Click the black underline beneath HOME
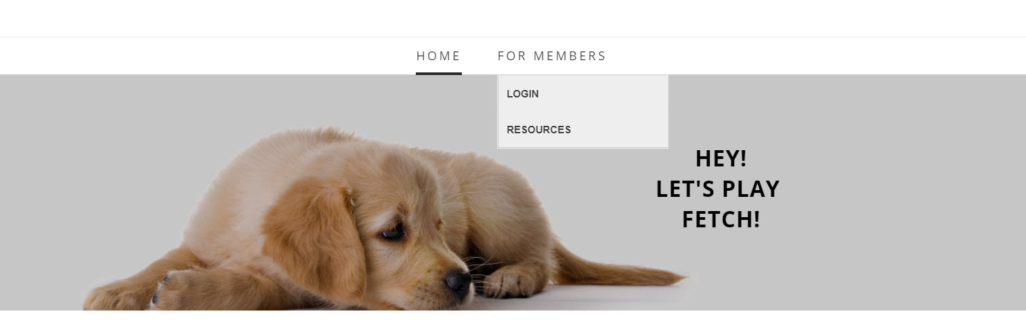This screenshot has width=1026, height=320. coord(439,73)
